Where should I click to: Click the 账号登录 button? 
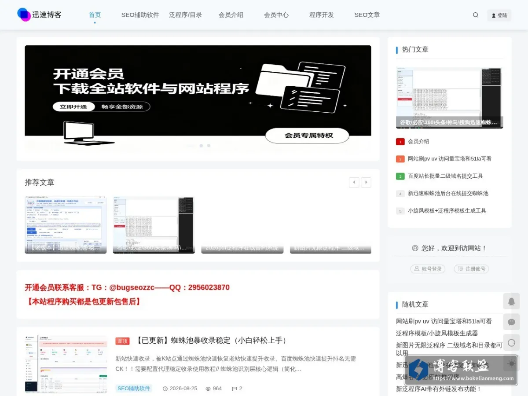[x=428, y=269]
